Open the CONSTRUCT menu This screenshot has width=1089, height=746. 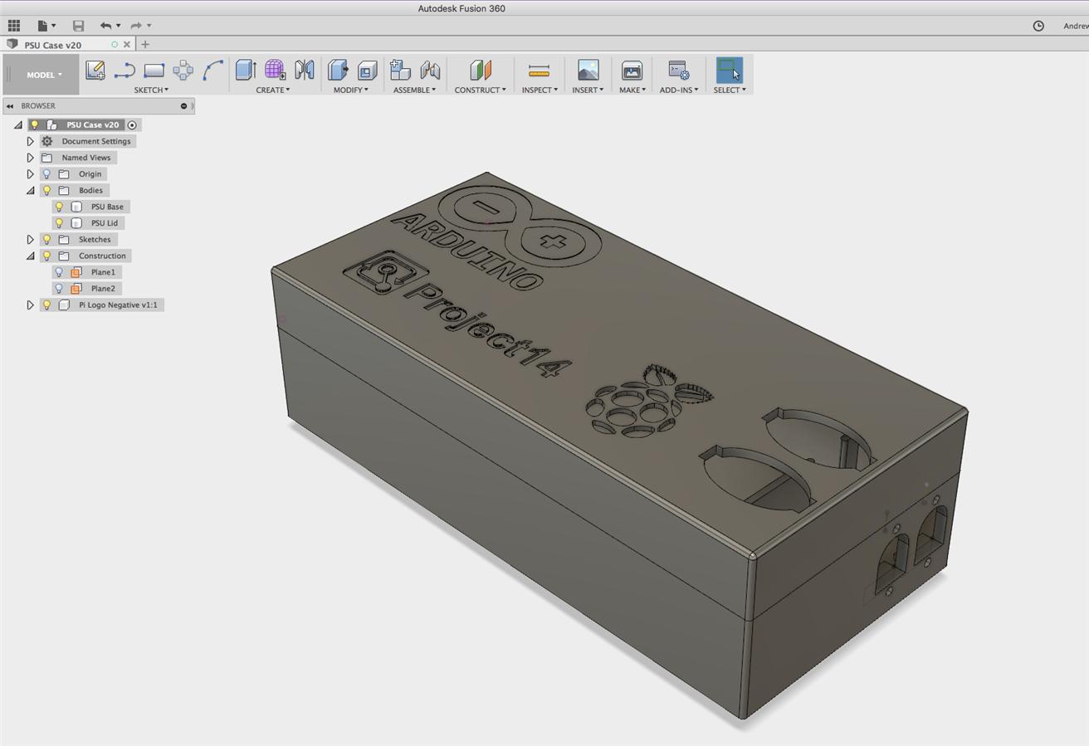point(480,90)
